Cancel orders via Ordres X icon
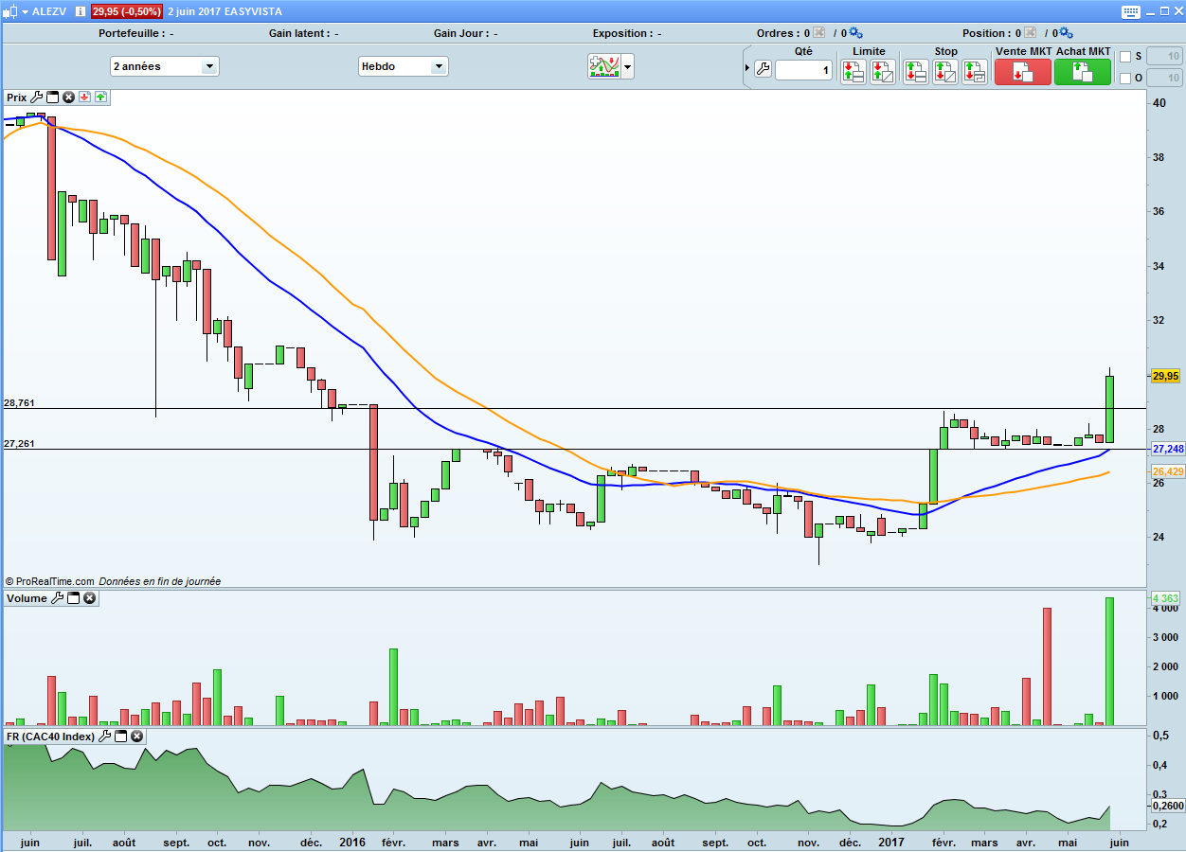The image size is (1186, 852). pyautogui.click(x=819, y=33)
